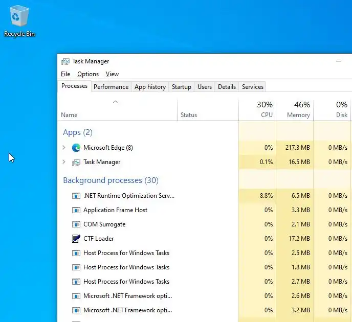Click icon of Host Process with 2.5 MB
352x322 pixels.
76,253
